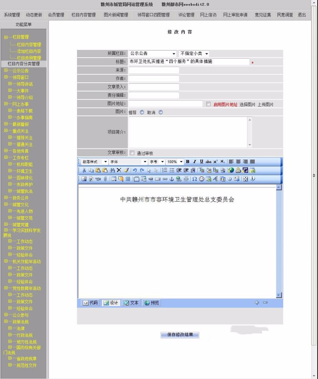This screenshot has height=379, width=318.
Task: Insert a hyperlink with the chain icon
Action: point(165,179)
